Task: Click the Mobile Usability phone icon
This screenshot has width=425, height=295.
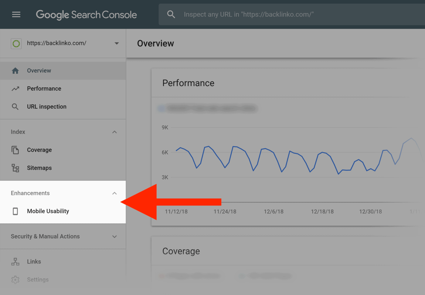Action: (x=15, y=211)
